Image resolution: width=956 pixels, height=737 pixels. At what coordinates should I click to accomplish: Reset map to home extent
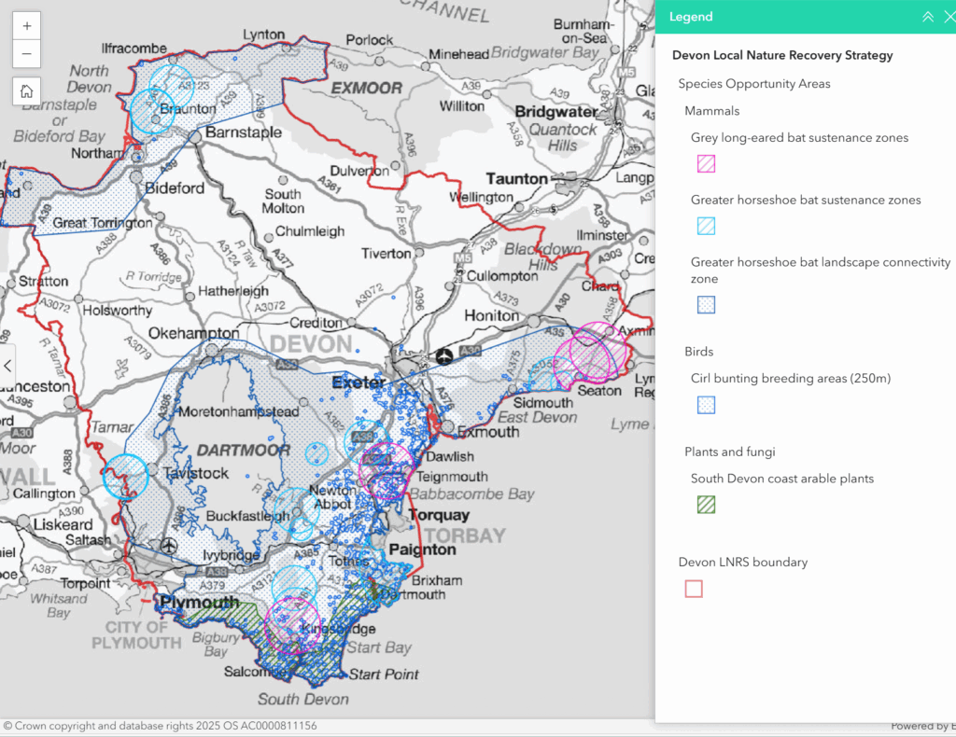click(26, 91)
